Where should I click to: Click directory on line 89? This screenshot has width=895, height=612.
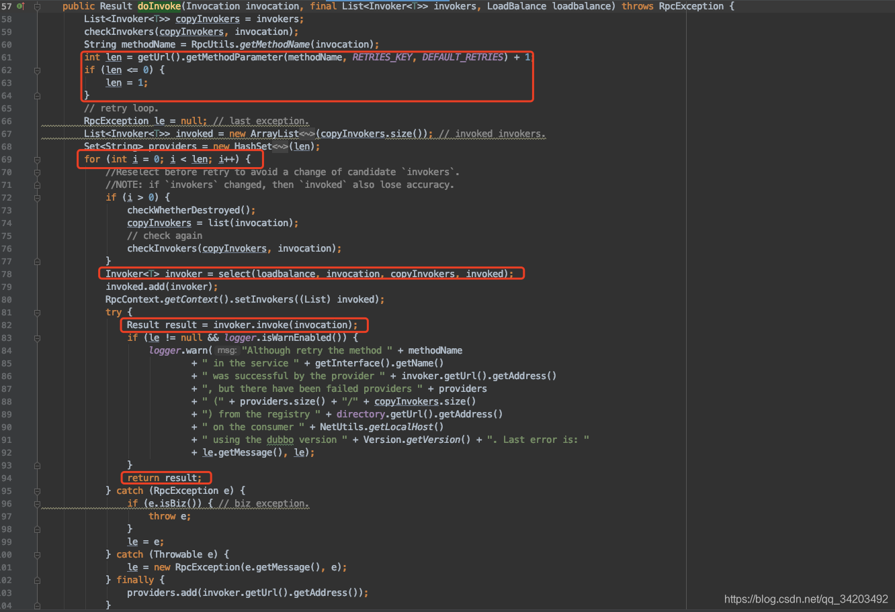coord(360,414)
